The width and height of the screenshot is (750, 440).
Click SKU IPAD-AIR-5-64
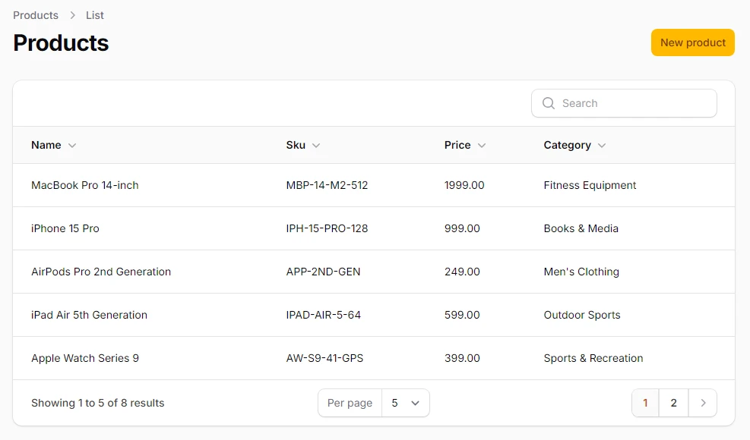(x=324, y=315)
